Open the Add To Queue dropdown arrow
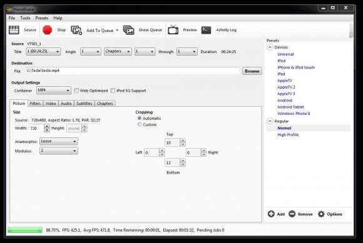Image resolution: width=363 pixels, height=243 pixels. (x=117, y=30)
